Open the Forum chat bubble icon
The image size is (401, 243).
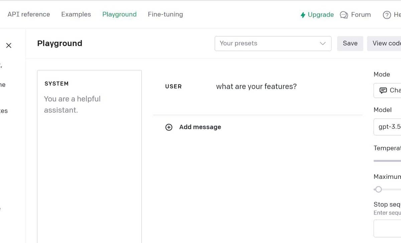pyautogui.click(x=344, y=15)
